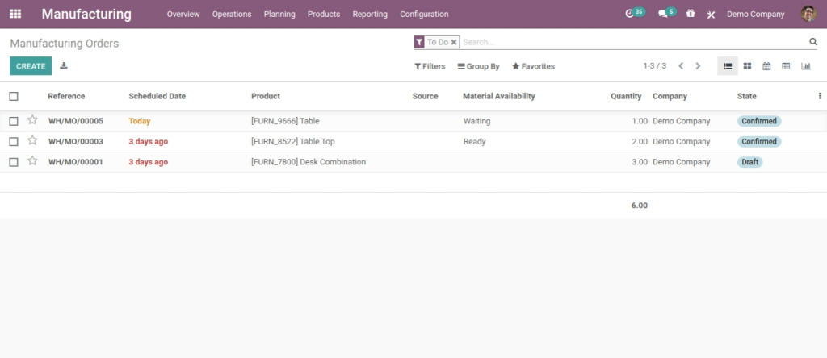Select the checkbox for WH/MO/00003
This screenshot has height=358, width=827.
[14, 142]
